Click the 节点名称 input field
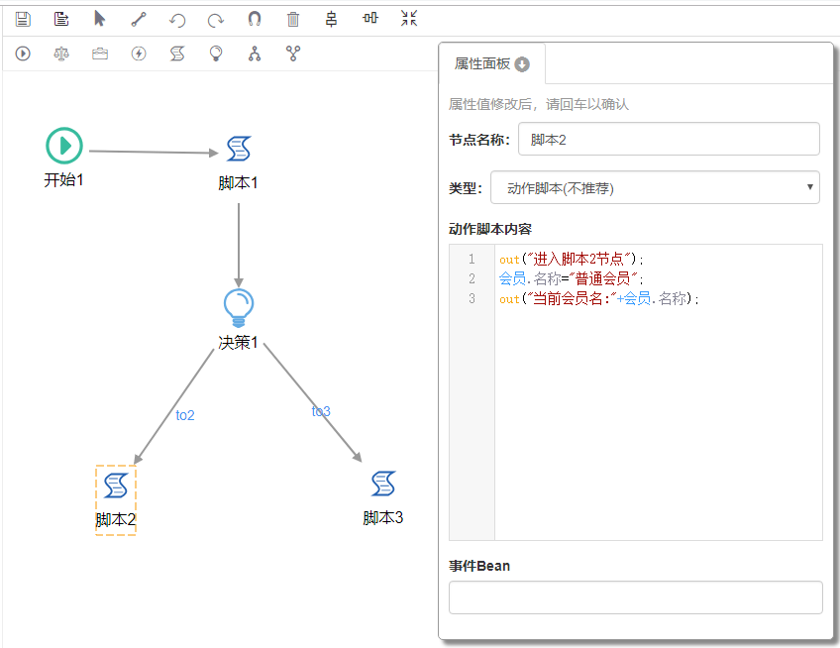The width and height of the screenshot is (840, 648). tap(669, 140)
